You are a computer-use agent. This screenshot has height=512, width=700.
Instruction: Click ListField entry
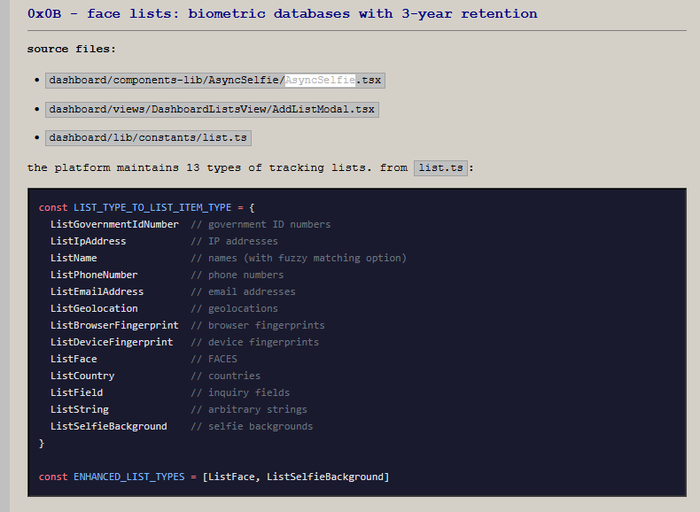[77, 392]
